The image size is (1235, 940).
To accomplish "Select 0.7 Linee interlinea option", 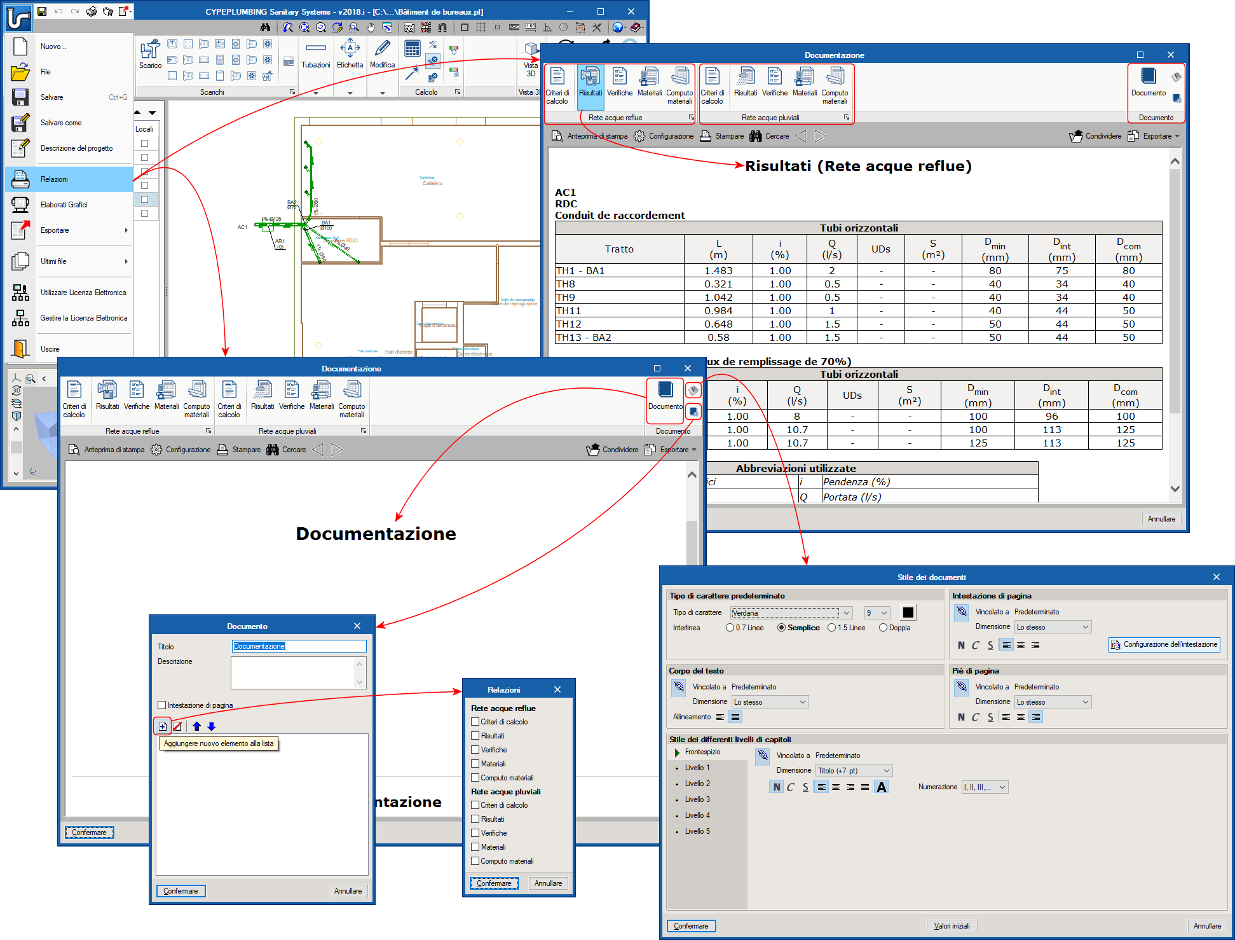I will tap(730, 628).
